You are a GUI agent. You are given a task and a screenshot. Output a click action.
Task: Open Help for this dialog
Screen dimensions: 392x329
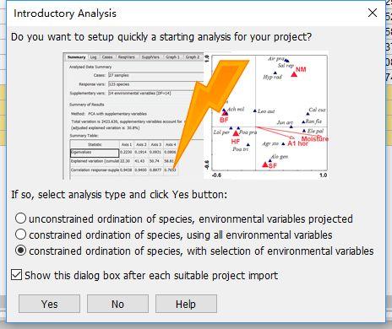(x=186, y=304)
